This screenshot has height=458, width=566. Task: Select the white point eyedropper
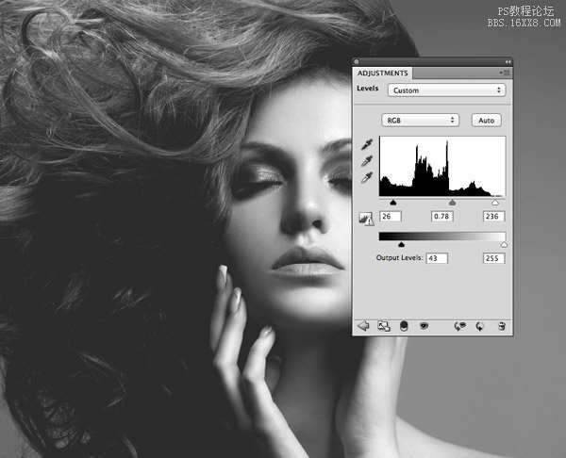pos(366,178)
